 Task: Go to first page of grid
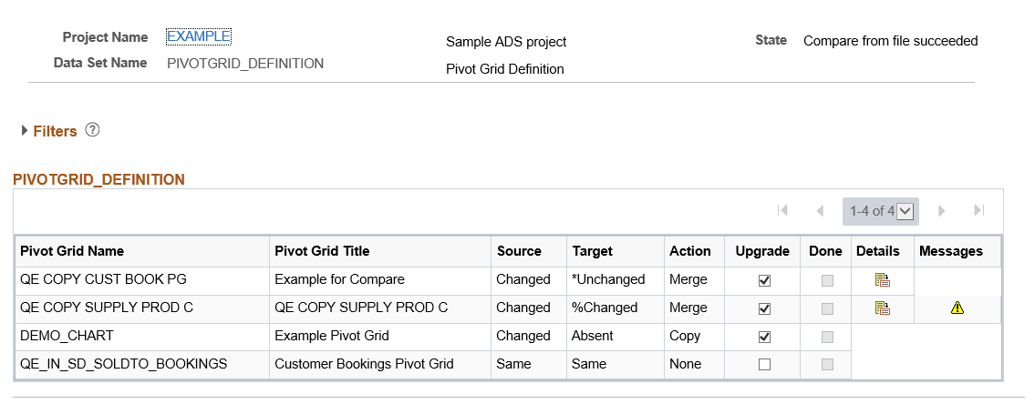[x=782, y=210]
